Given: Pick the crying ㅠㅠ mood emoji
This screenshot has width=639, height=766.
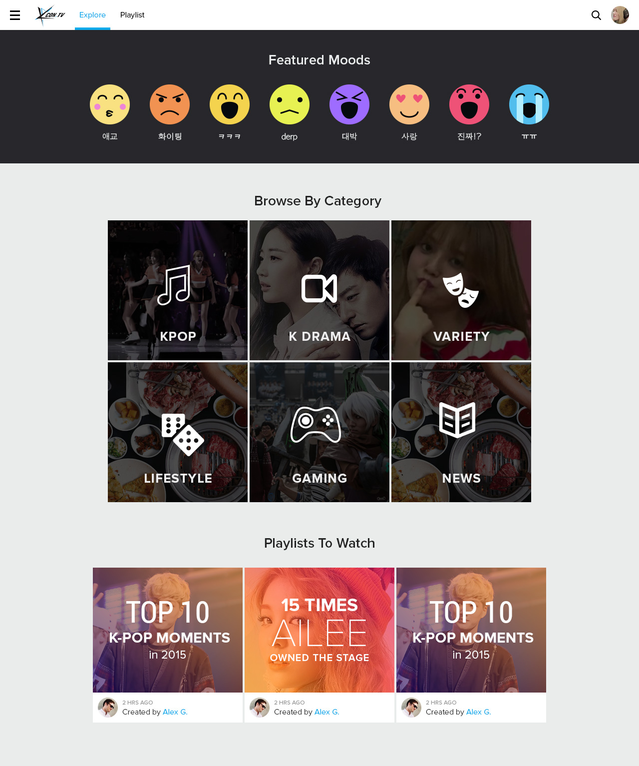Looking at the screenshot, I should [529, 104].
